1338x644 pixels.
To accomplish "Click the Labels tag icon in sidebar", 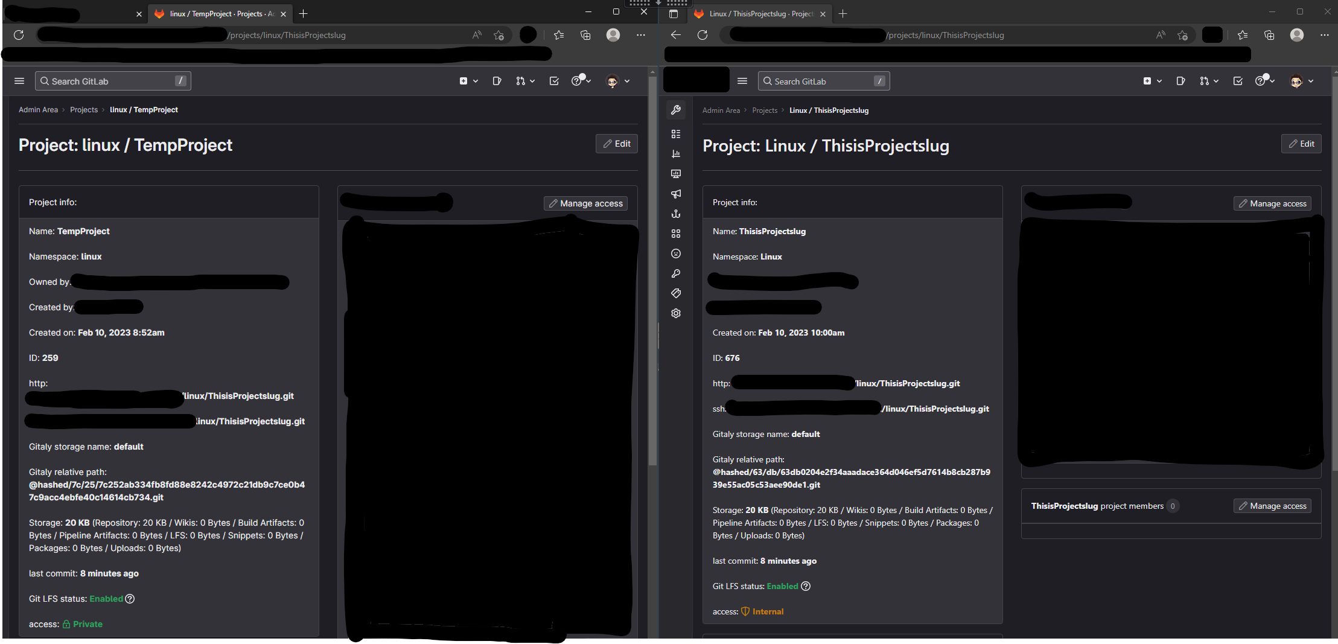I will click(x=676, y=293).
